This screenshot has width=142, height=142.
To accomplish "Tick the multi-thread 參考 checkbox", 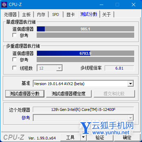I will click(14, 59).
